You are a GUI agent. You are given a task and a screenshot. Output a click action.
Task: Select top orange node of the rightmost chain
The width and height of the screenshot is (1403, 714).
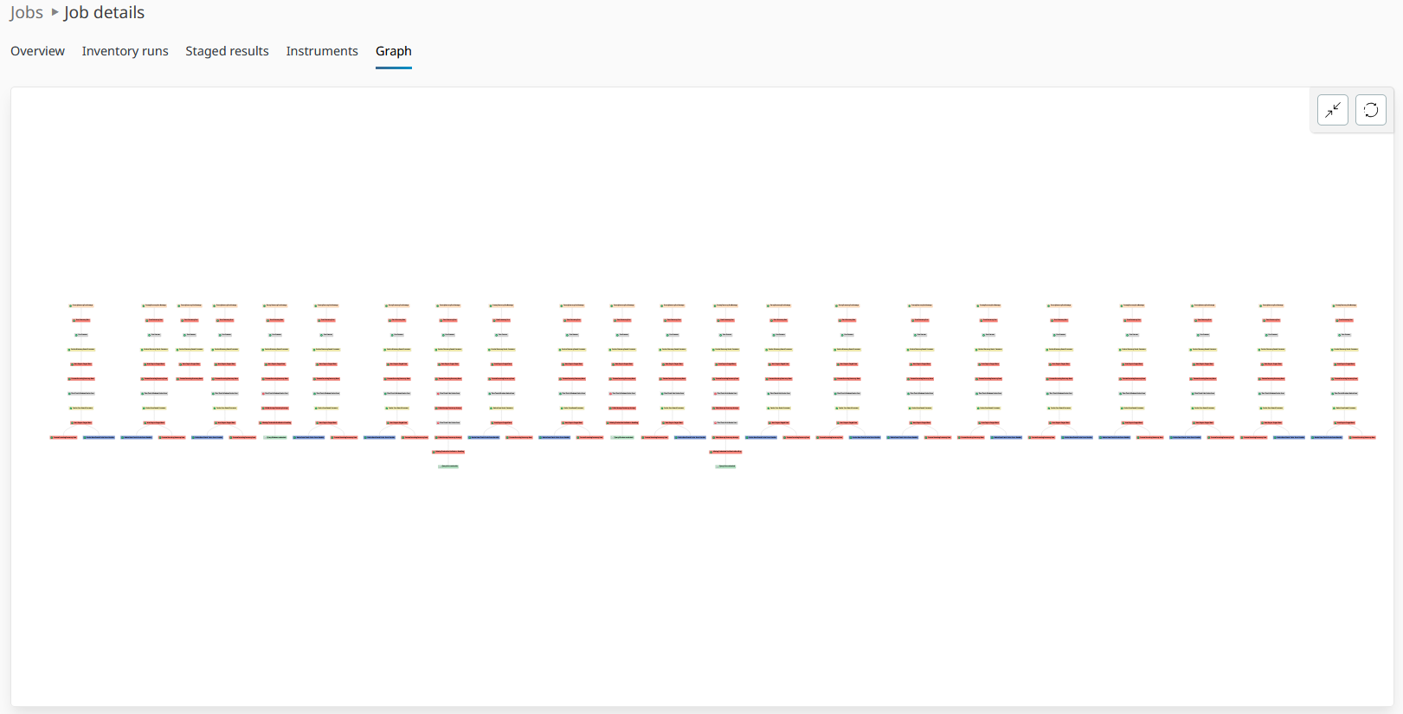click(x=1345, y=306)
